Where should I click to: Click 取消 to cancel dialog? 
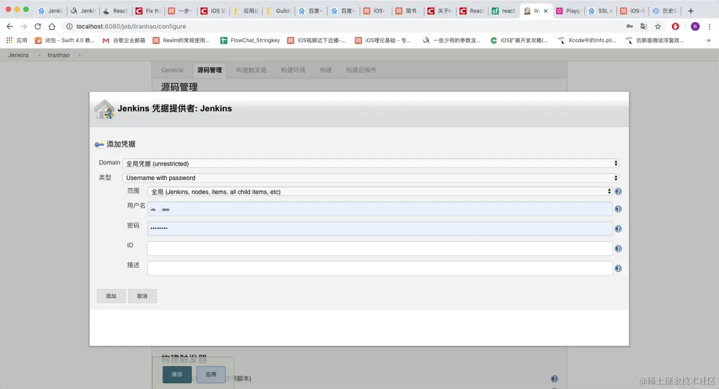[142, 296]
